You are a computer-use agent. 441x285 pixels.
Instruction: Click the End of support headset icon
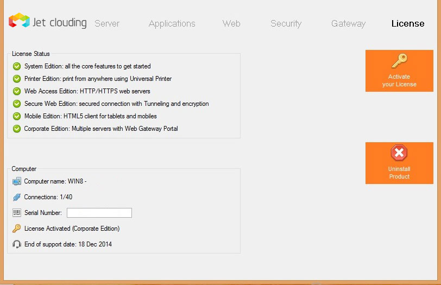point(17,244)
